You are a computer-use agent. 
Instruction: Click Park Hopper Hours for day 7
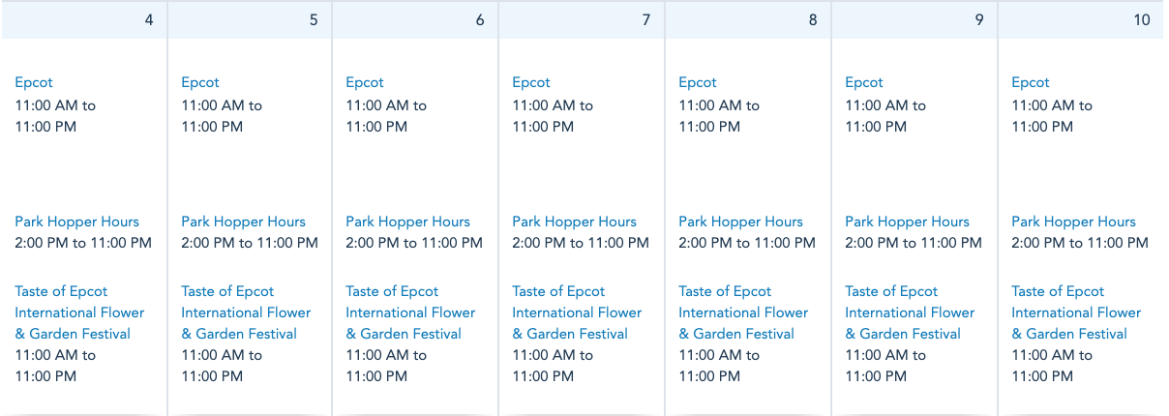point(574,222)
